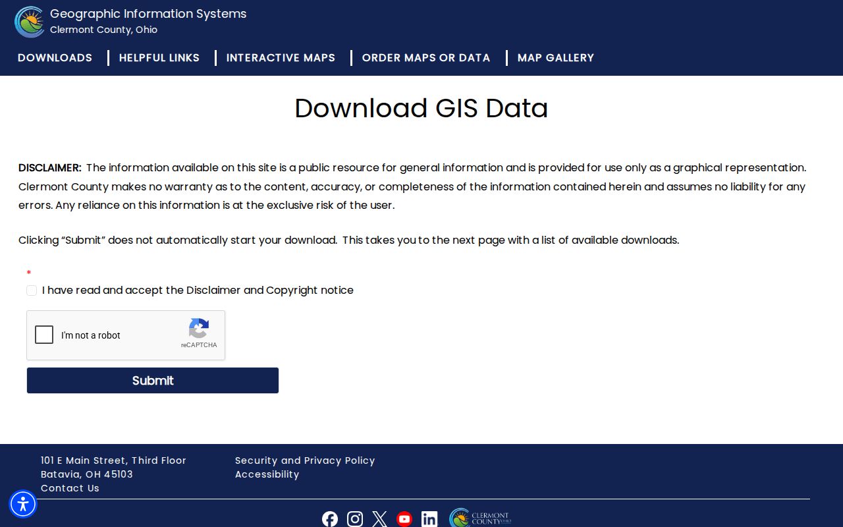
Task: Open the Map Gallery menu
Action: coord(556,58)
